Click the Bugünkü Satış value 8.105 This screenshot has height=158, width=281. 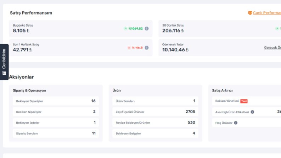(x=21, y=30)
